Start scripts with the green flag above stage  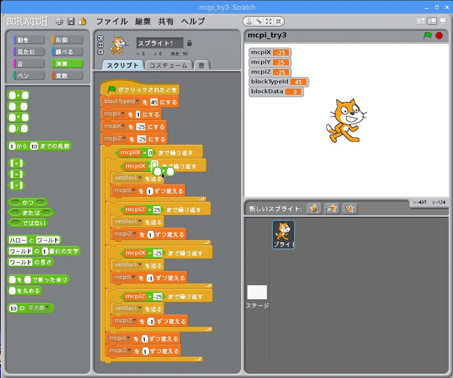(427, 35)
